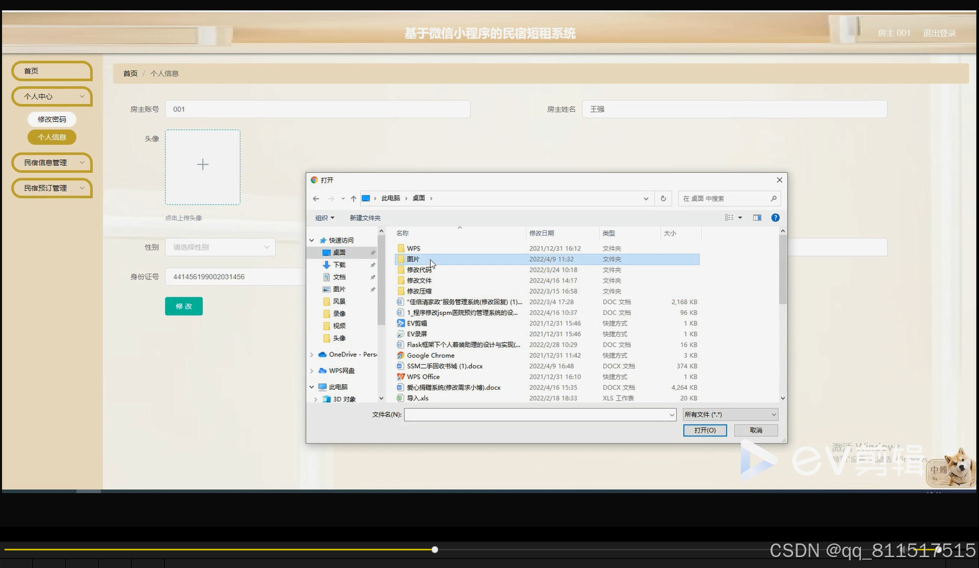Viewport: 979px width, 568px height.
Task: Click the 3D 对象 icon in the navigation tree
Action: 327,400
